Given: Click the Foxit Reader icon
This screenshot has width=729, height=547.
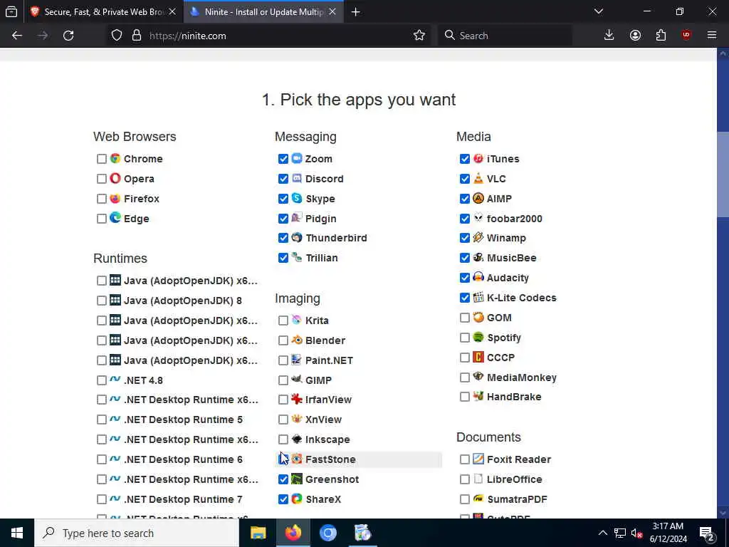Looking at the screenshot, I should tap(478, 459).
